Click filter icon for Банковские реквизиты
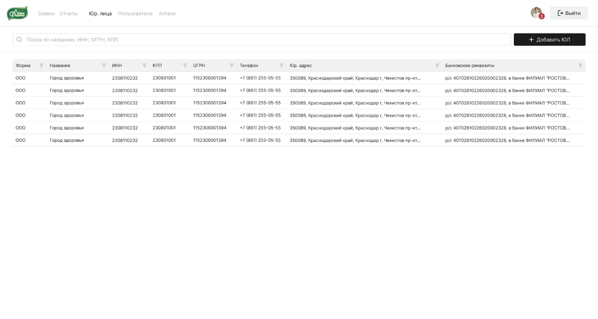 (580, 66)
